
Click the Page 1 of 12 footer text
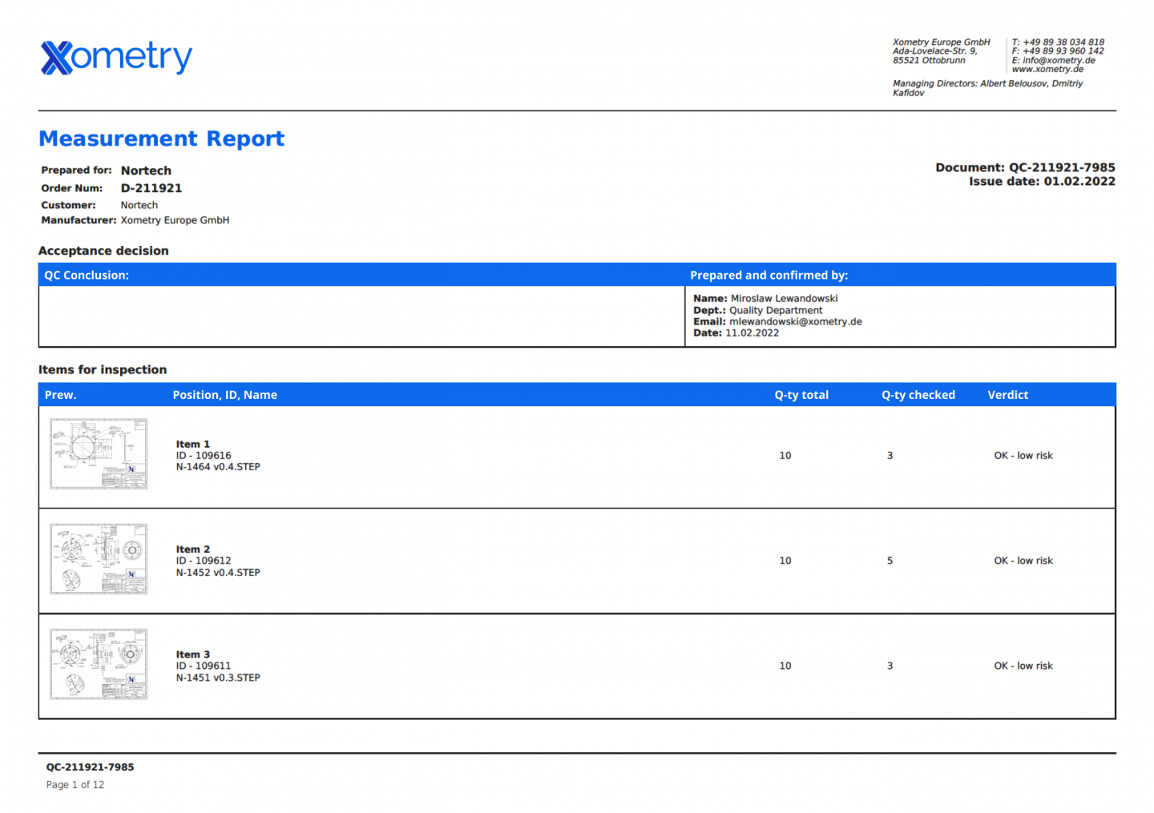(75, 785)
